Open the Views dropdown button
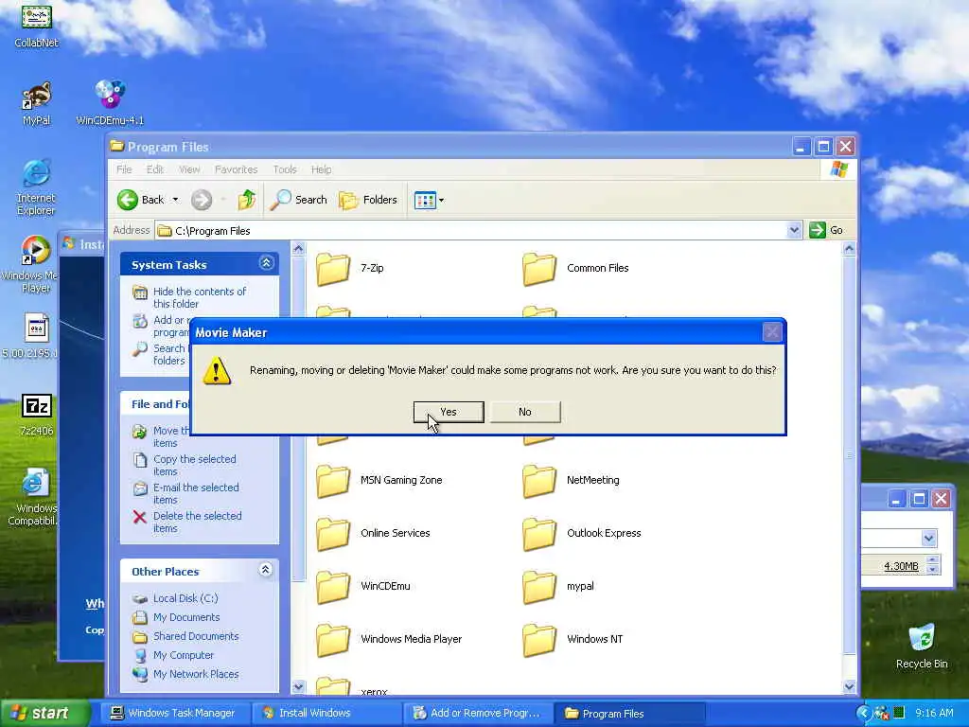The height and width of the screenshot is (727, 969). (x=429, y=201)
